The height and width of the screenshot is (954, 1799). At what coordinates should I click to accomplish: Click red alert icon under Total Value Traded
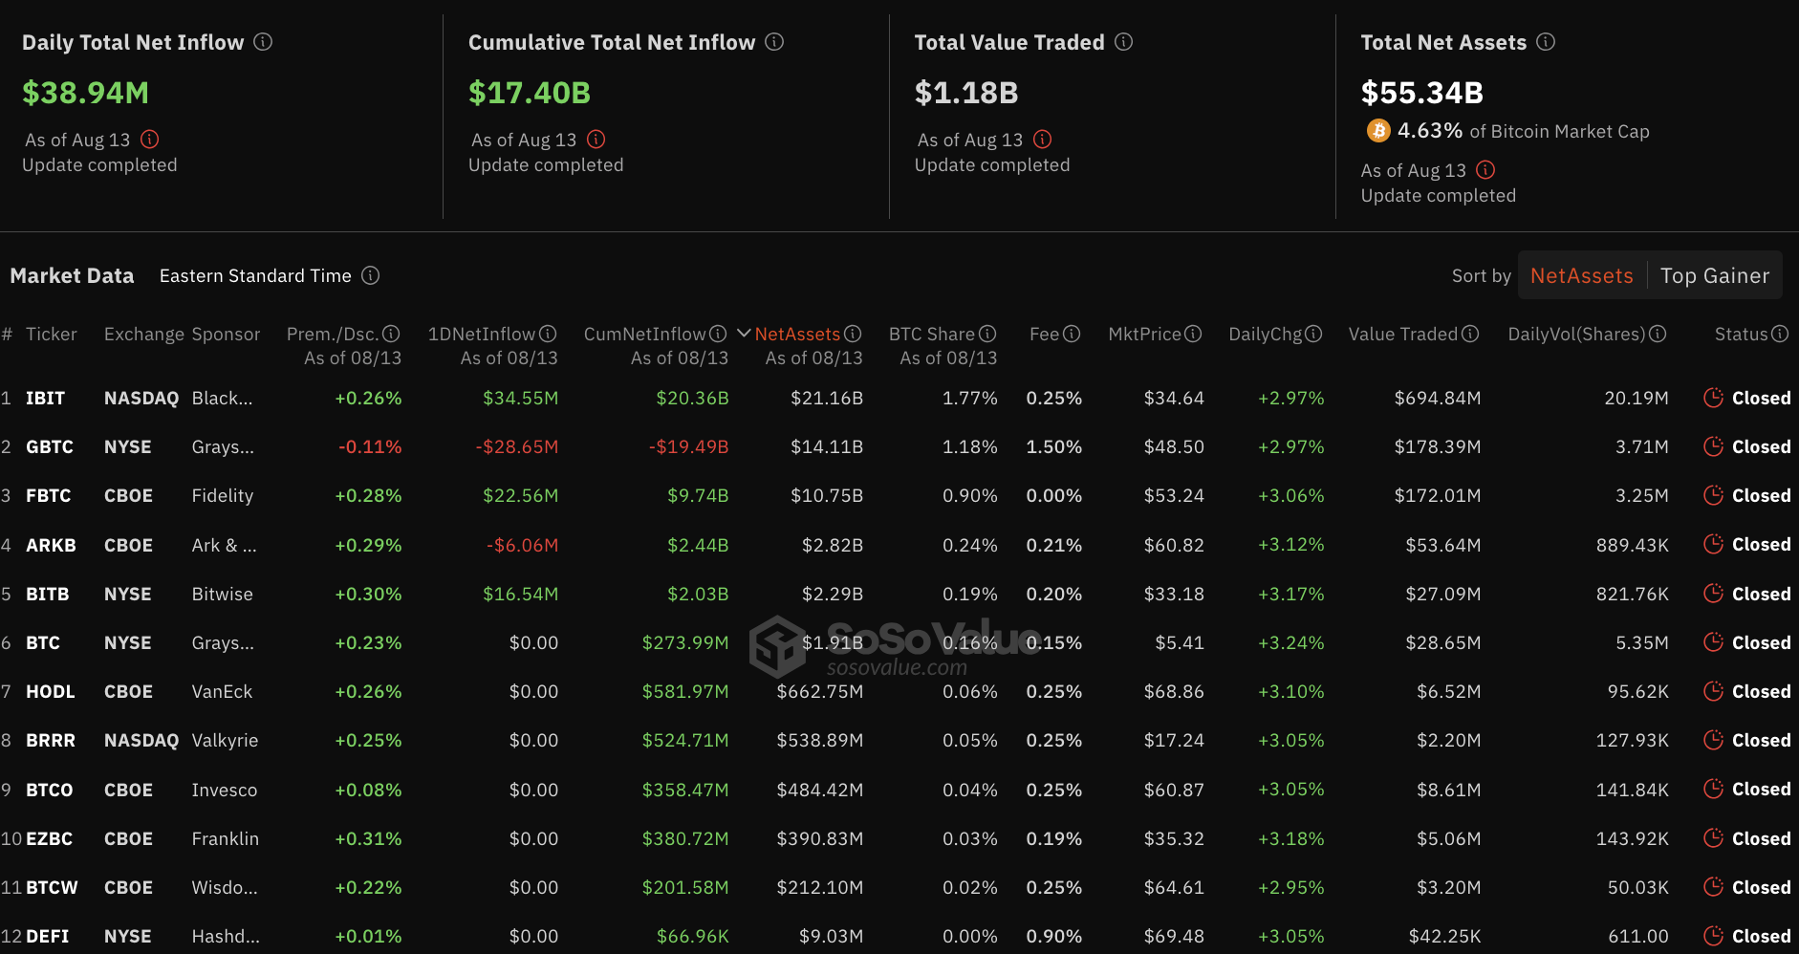point(1043,140)
